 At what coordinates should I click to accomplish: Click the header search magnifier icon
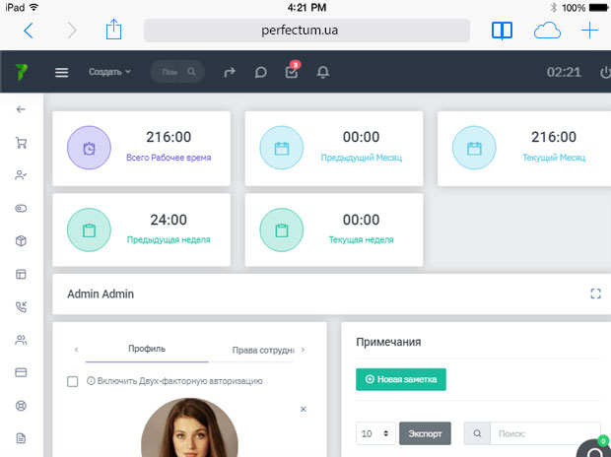(191, 72)
